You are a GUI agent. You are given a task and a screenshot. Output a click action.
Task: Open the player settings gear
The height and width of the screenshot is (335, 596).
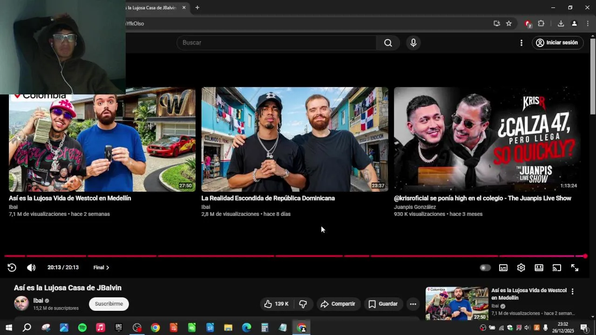coord(521,268)
